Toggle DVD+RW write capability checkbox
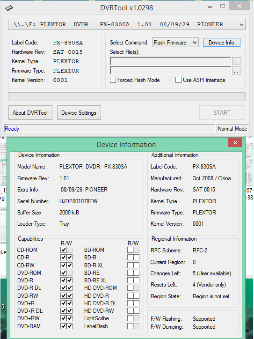The width and height of the screenshot is (254, 339). point(70,318)
